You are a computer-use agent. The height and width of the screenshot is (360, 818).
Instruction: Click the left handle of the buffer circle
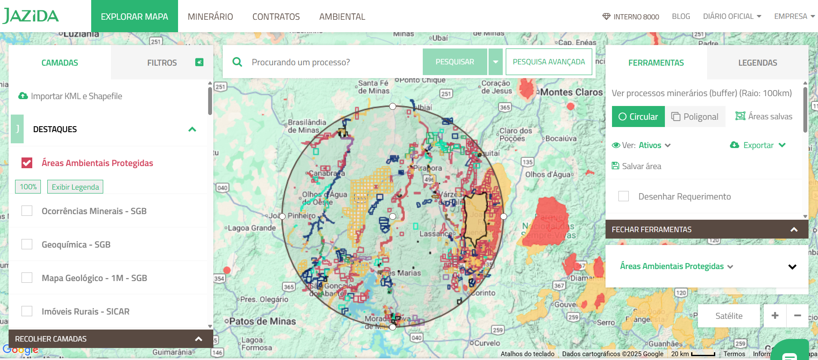pyautogui.click(x=282, y=216)
